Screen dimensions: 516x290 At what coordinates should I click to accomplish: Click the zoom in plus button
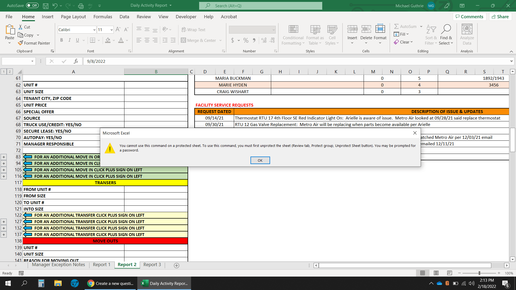pyautogui.click(x=499, y=273)
